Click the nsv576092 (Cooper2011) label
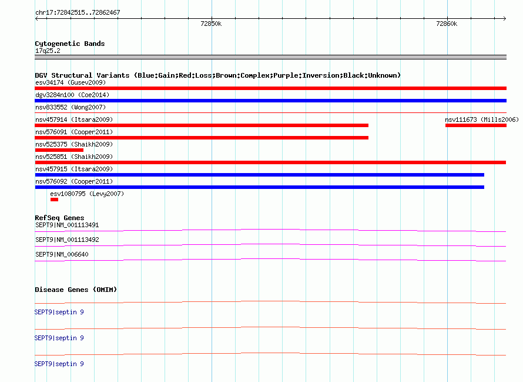Image resolution: width=523 pixels, height=382 pixels. point(74,181)
